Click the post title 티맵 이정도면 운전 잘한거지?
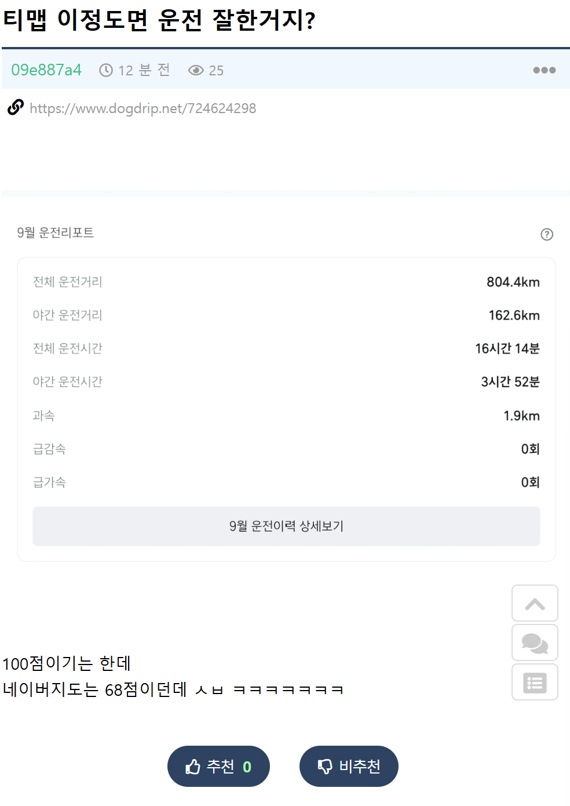This screenshot has width=570, height=806. point(159,20)
